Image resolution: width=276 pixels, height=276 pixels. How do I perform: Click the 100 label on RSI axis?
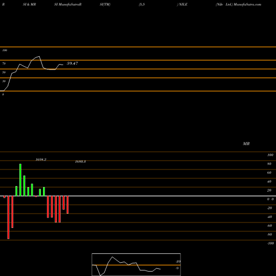(x=4, y=50)
